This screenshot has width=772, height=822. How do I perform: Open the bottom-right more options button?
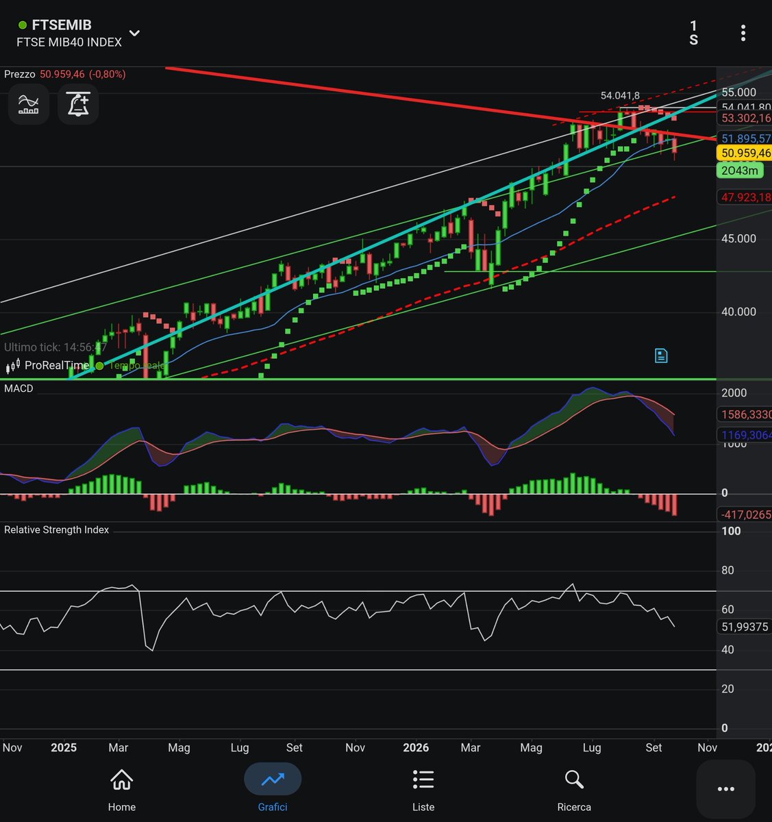pyautogui.click(x=725, y=789)
